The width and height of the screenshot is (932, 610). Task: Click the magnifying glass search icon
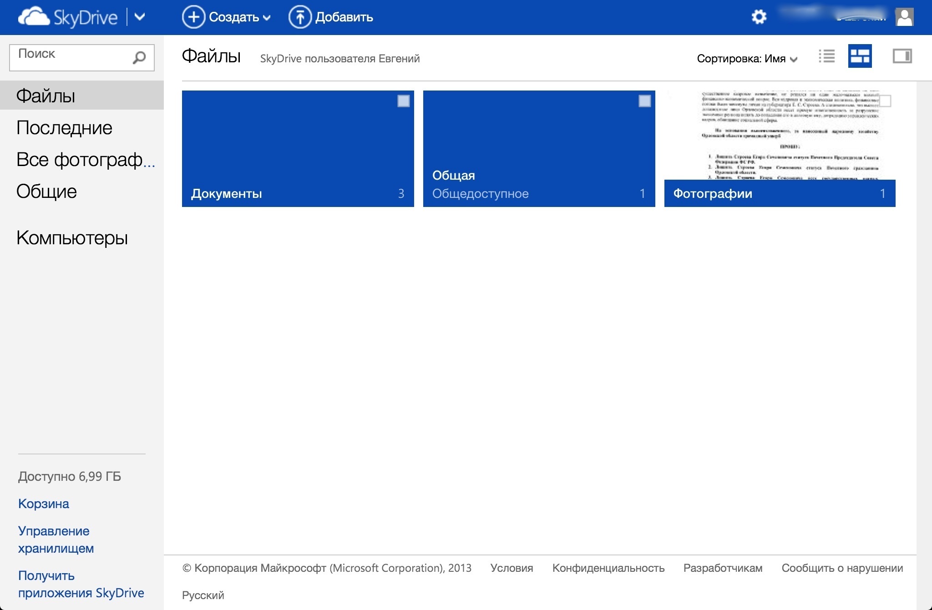tap(139, 58)
